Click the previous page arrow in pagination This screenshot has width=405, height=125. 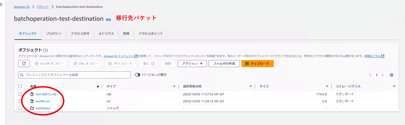point(371,75)
